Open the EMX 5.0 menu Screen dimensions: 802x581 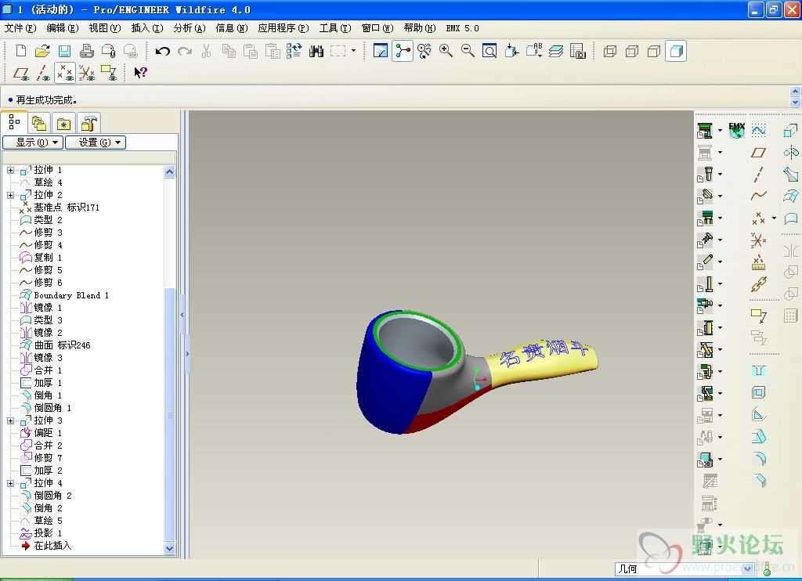point(462,28)
